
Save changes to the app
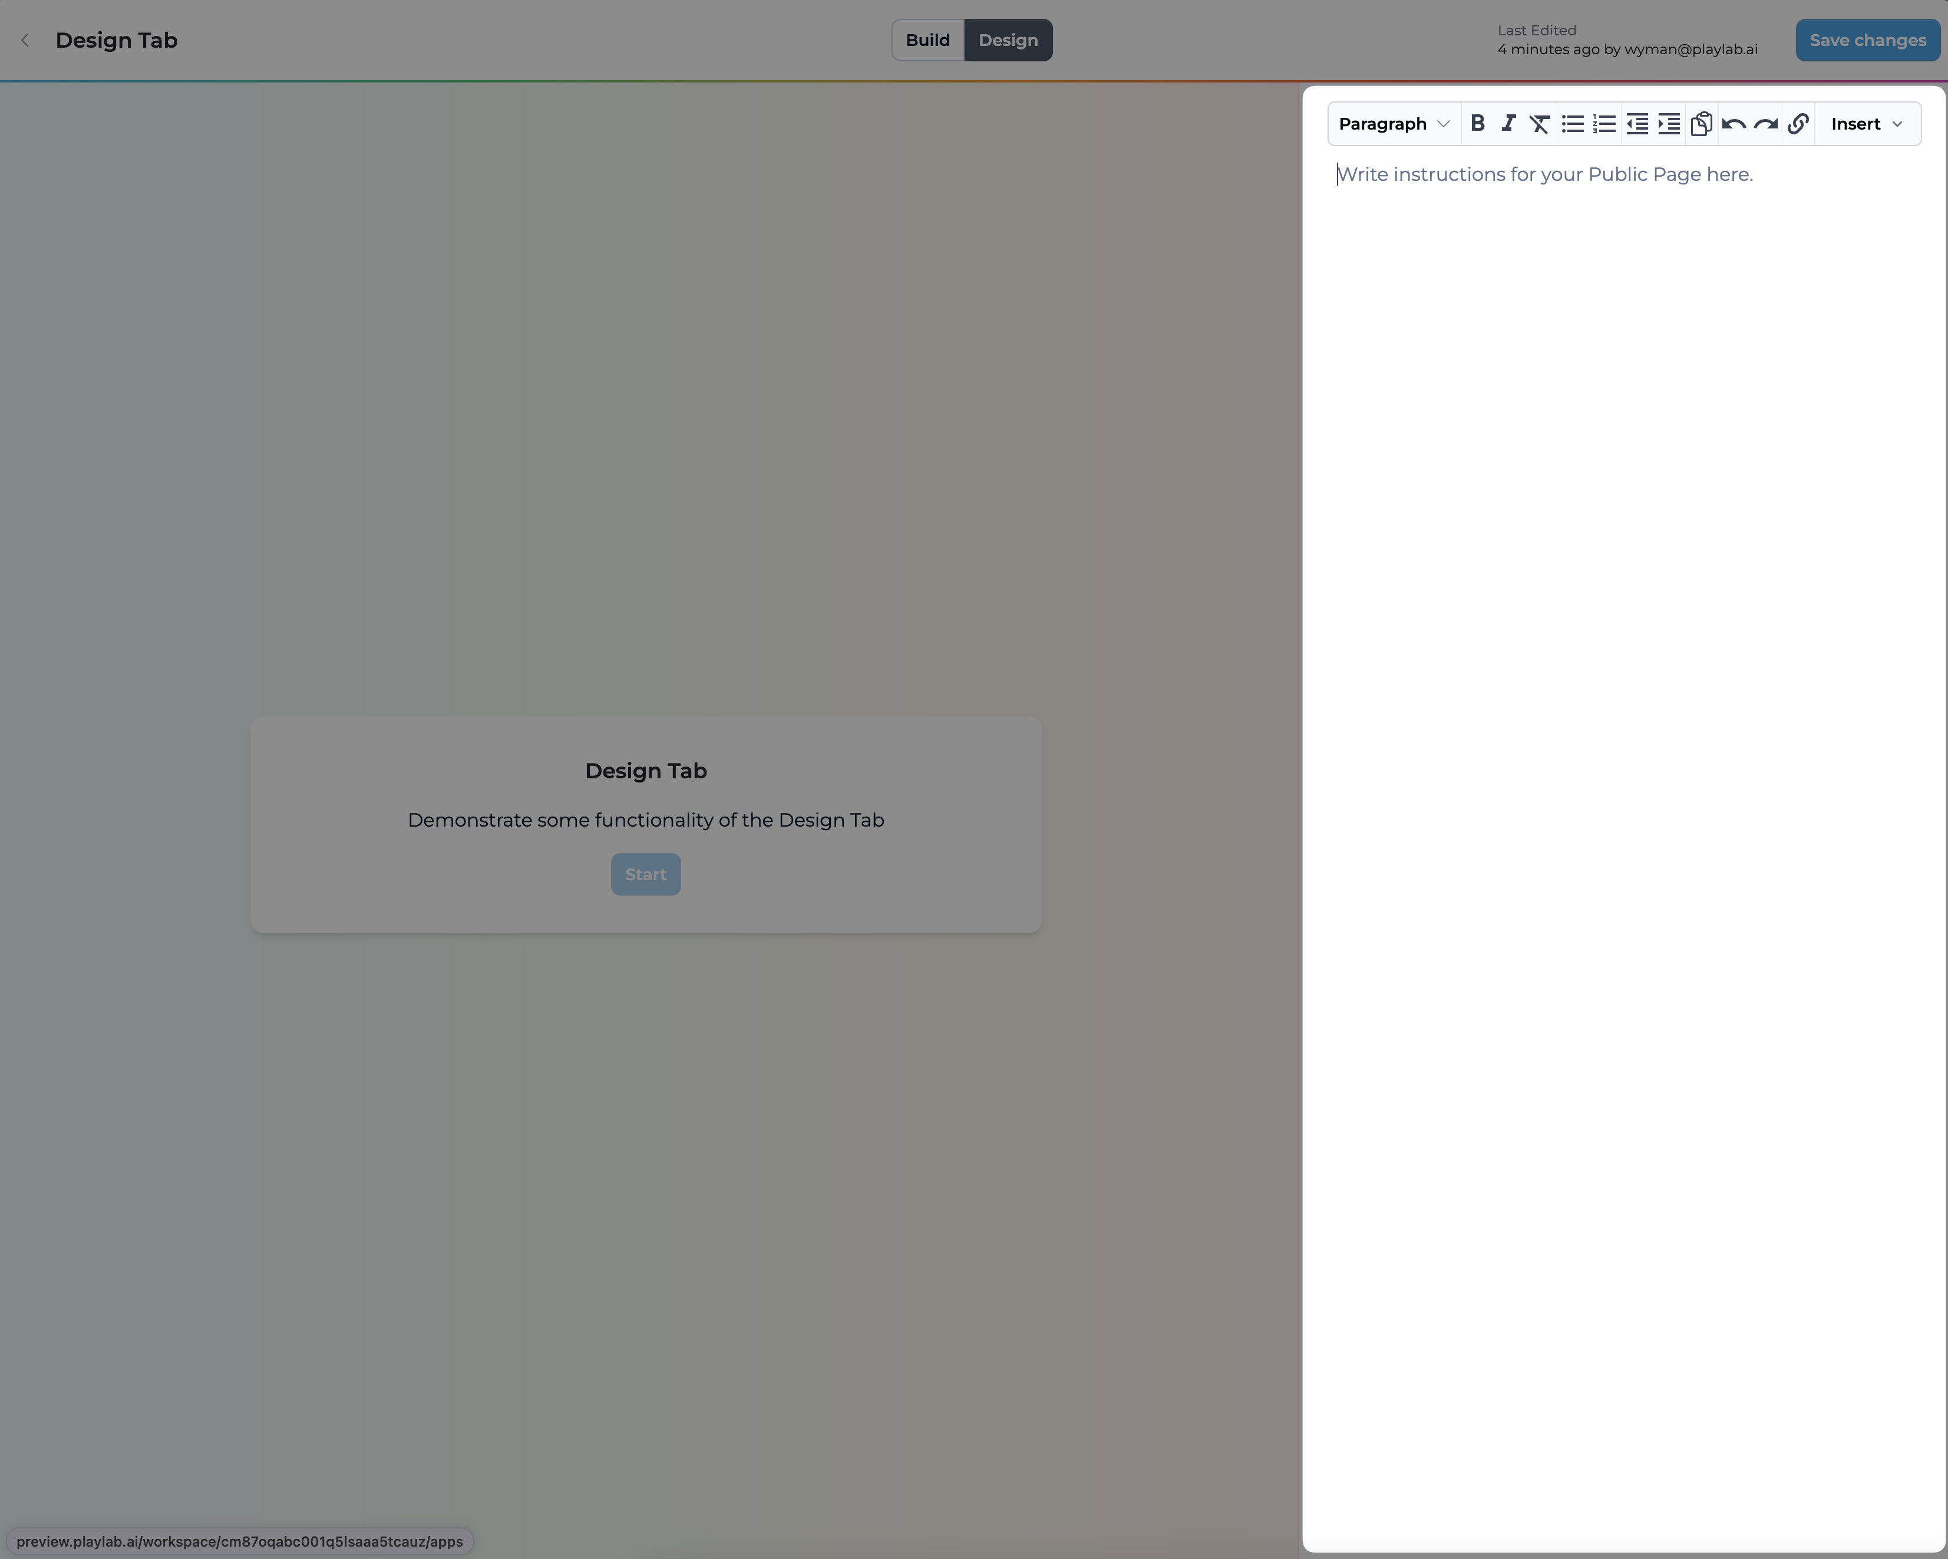pos(1866,39)
